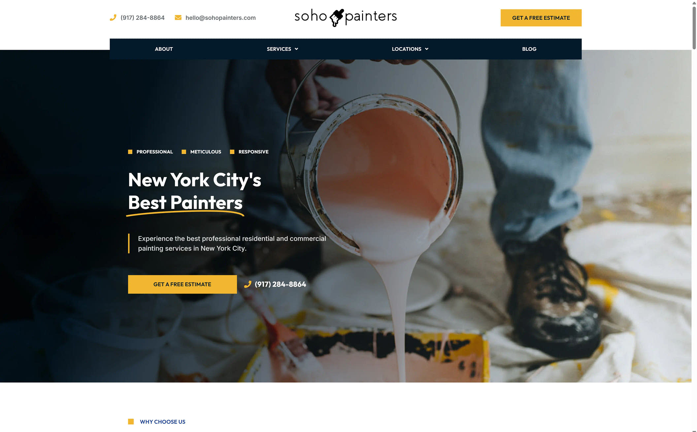Go to the Blog menu item
This screenshot has height=432, width=697.
(x=529, y=49)
